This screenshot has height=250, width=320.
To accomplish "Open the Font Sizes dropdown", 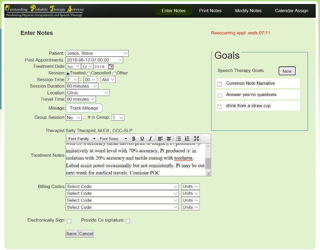I will [x=113, y=138].
